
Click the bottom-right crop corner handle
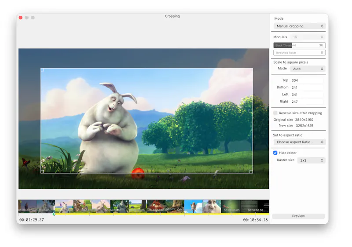click(251, 171)
